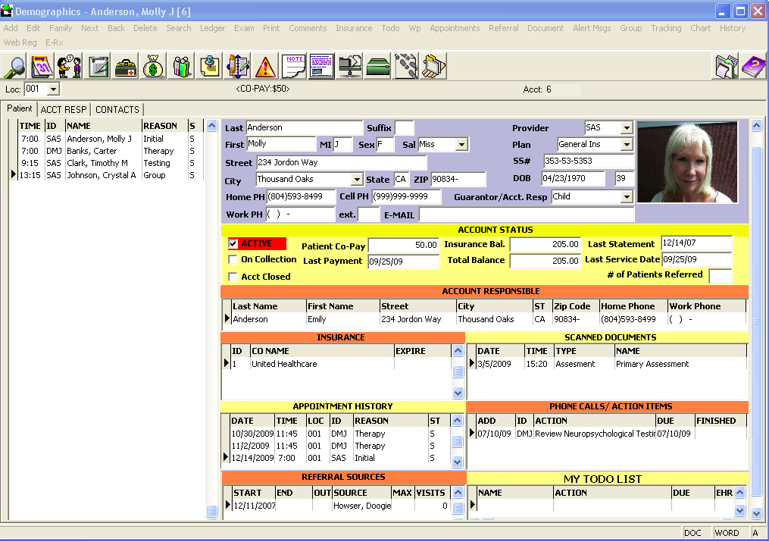
Task: Expand the Plan dropdown
Action: [x=627, y=145]
